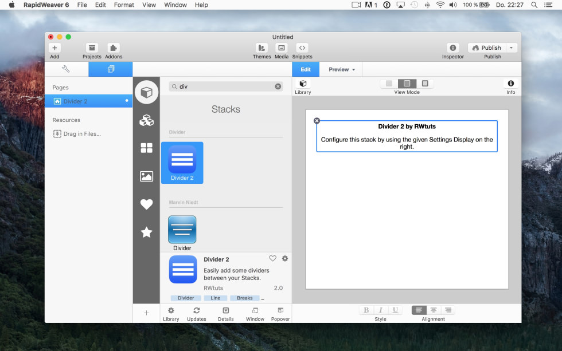Viewport: 562px width, 351px height.
Task: Click the Add page plus button
Action: coord(54,48)
